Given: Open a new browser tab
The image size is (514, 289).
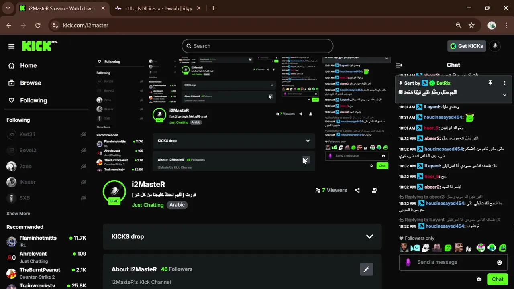Looking at the screenshot, I should point(213,8).
